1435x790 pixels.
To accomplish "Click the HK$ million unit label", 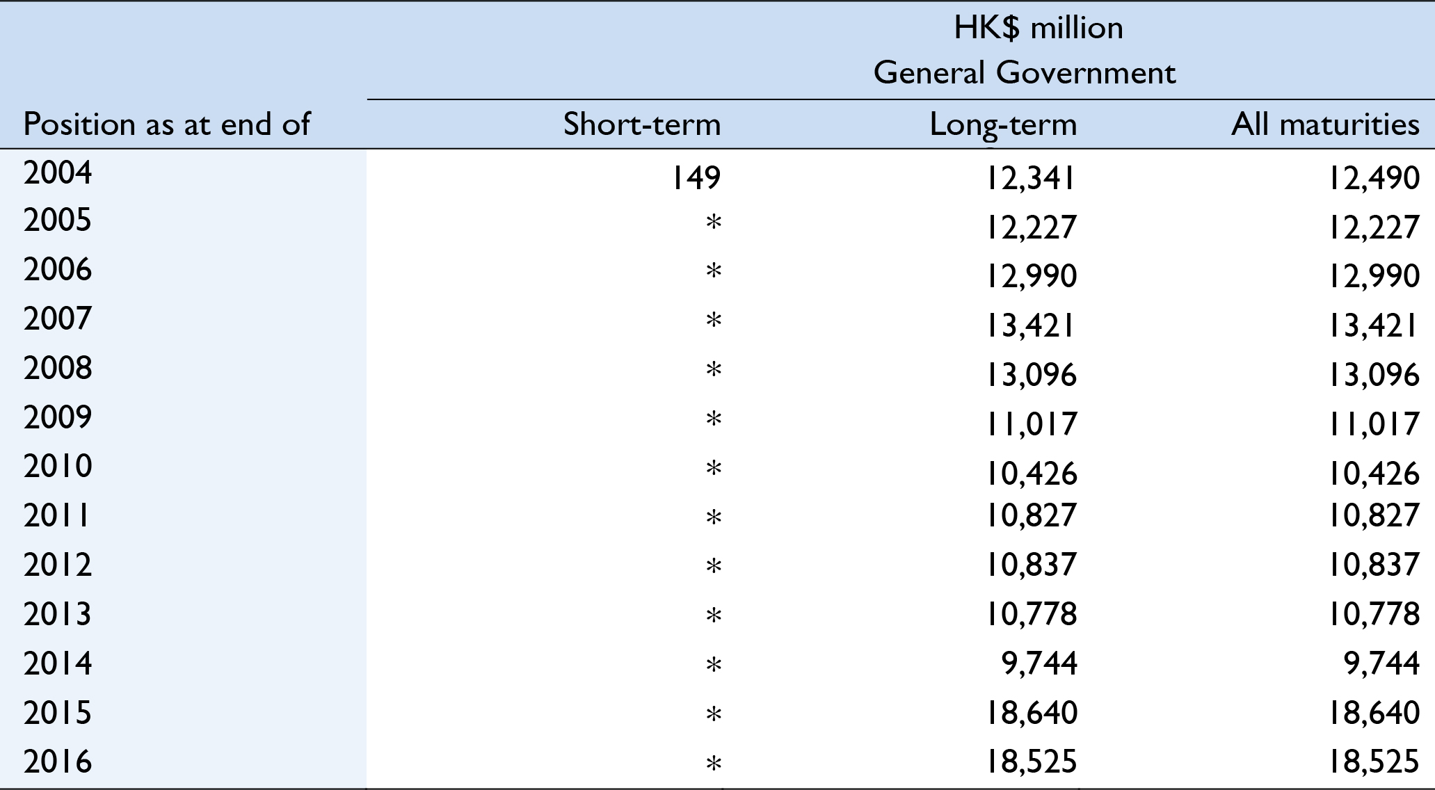I will click(x=1038, y=29).
